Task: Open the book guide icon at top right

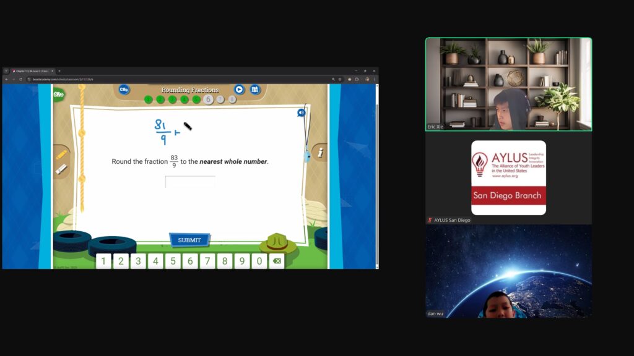Action: [x=254, y=89]
